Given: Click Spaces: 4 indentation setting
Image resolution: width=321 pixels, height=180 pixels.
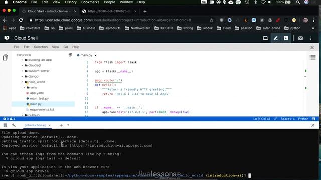Looking at the screenshot, I should tap(287, 119).
